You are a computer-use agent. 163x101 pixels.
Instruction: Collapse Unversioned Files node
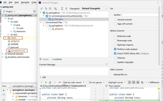(41, 22)
